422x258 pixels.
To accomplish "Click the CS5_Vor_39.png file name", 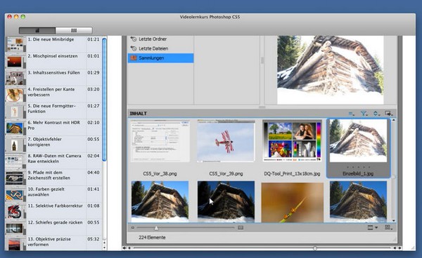I will [226, 174].
